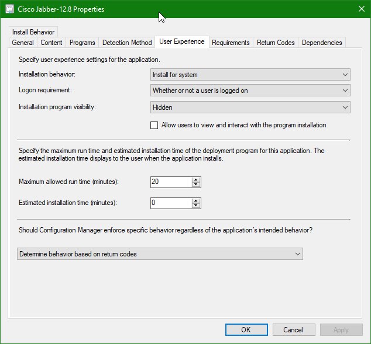Increase Maximum allowed run time value
This screenshot has width=371, height=344.
click(196, 180)
